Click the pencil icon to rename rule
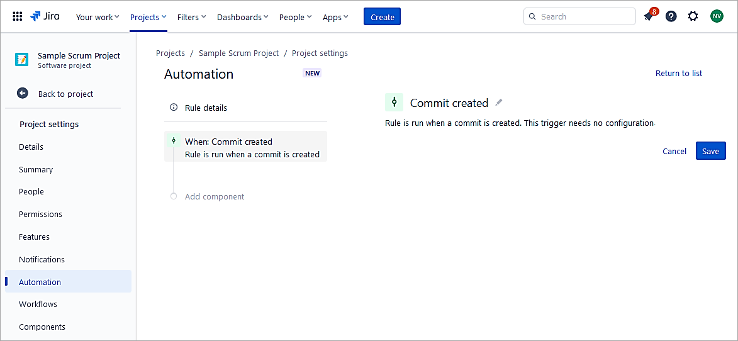The width and height of the screenshot is (738, 341). [499, 103]
